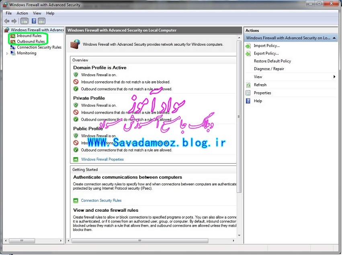
Task: Click the Private Profile heading
Action: (89, 98)
